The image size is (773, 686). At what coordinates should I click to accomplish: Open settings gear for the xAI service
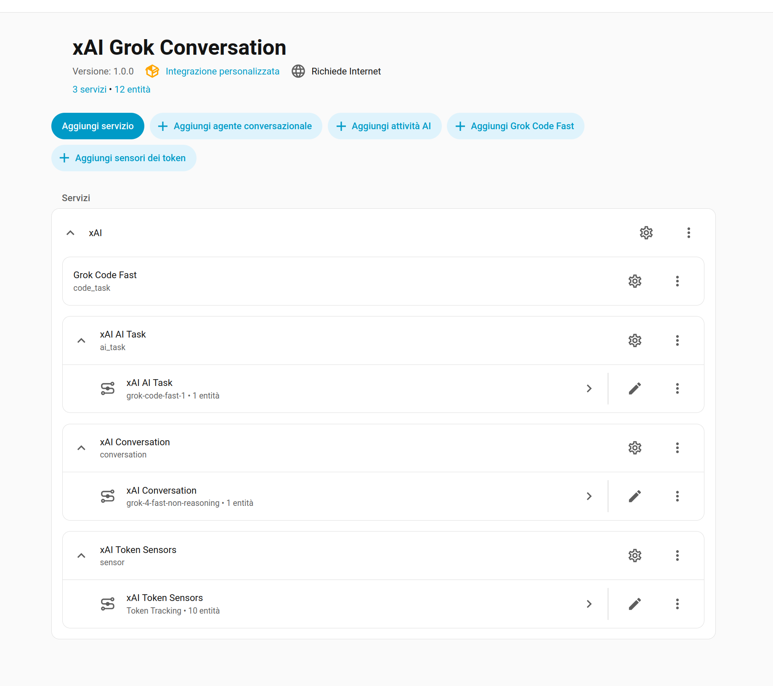646,233
